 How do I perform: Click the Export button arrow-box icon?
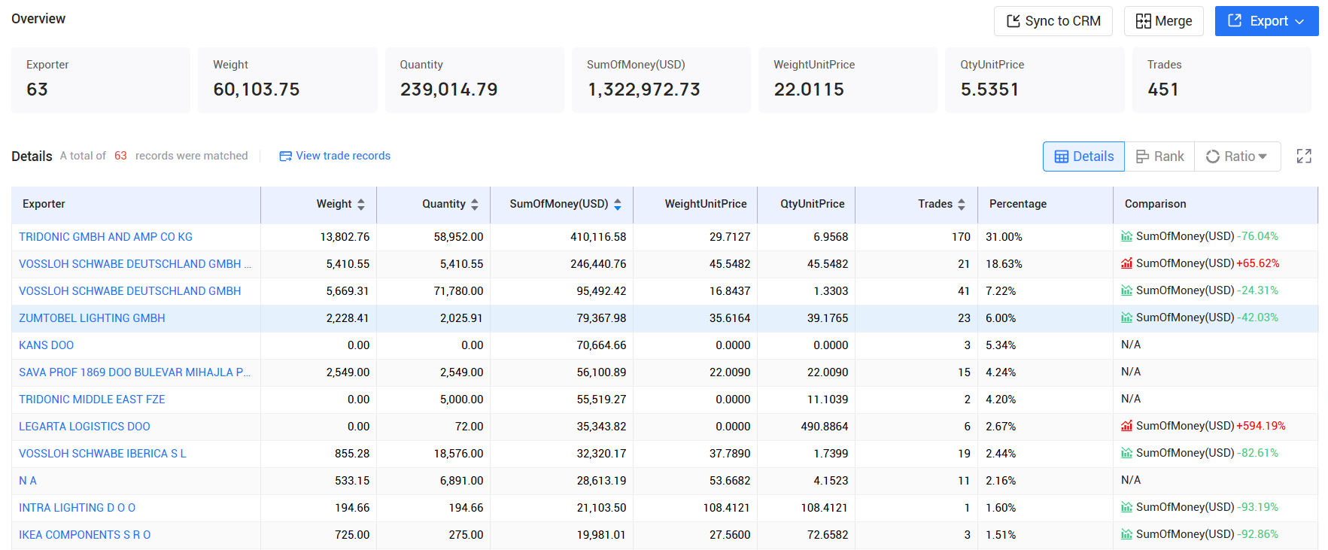pyautogui.click(x=1235, y=20)
